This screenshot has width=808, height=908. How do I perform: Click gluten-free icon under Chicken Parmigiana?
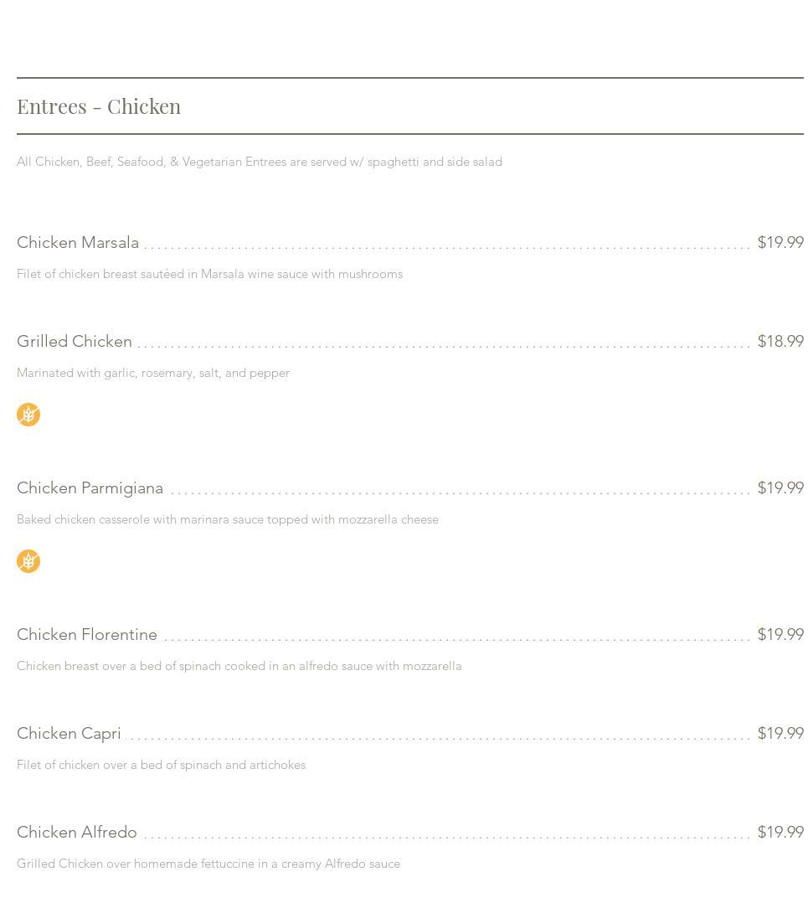point(28,561)
